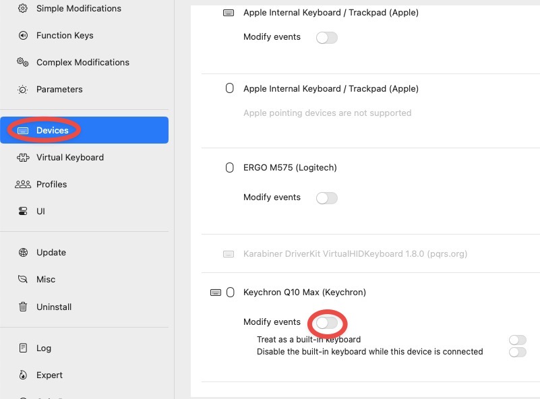The height and width of the screenshot is (399, 540).
Task: Click the ERGO M575 (Logitech) device name
Action: [x=290, y=168]
